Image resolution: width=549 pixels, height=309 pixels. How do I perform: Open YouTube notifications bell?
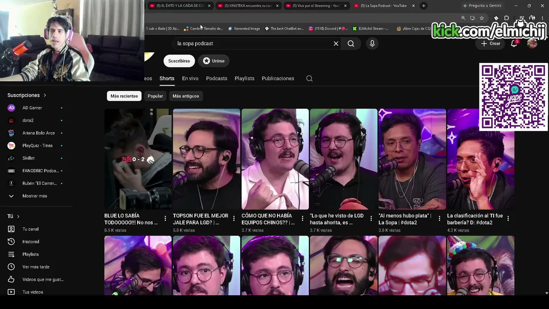pos(514,43)
